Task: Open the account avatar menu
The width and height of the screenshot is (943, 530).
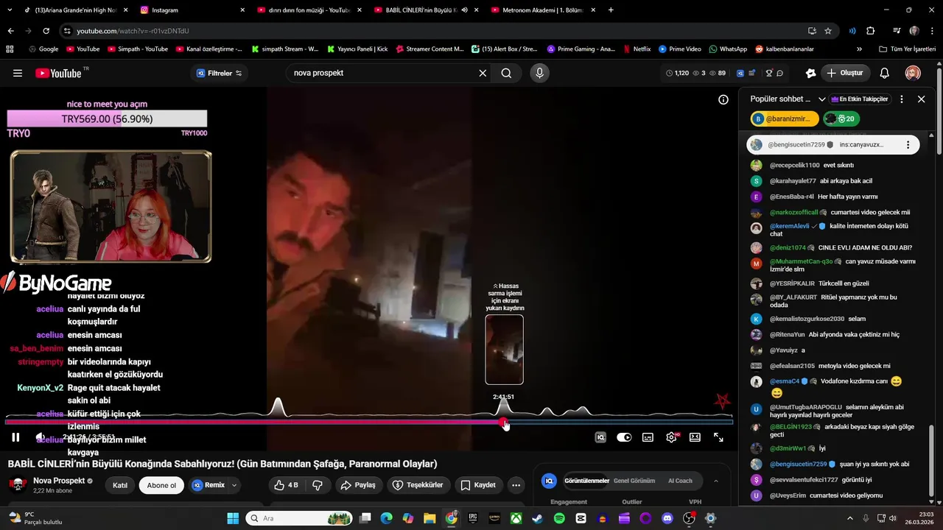Action: tap(913, 73)
